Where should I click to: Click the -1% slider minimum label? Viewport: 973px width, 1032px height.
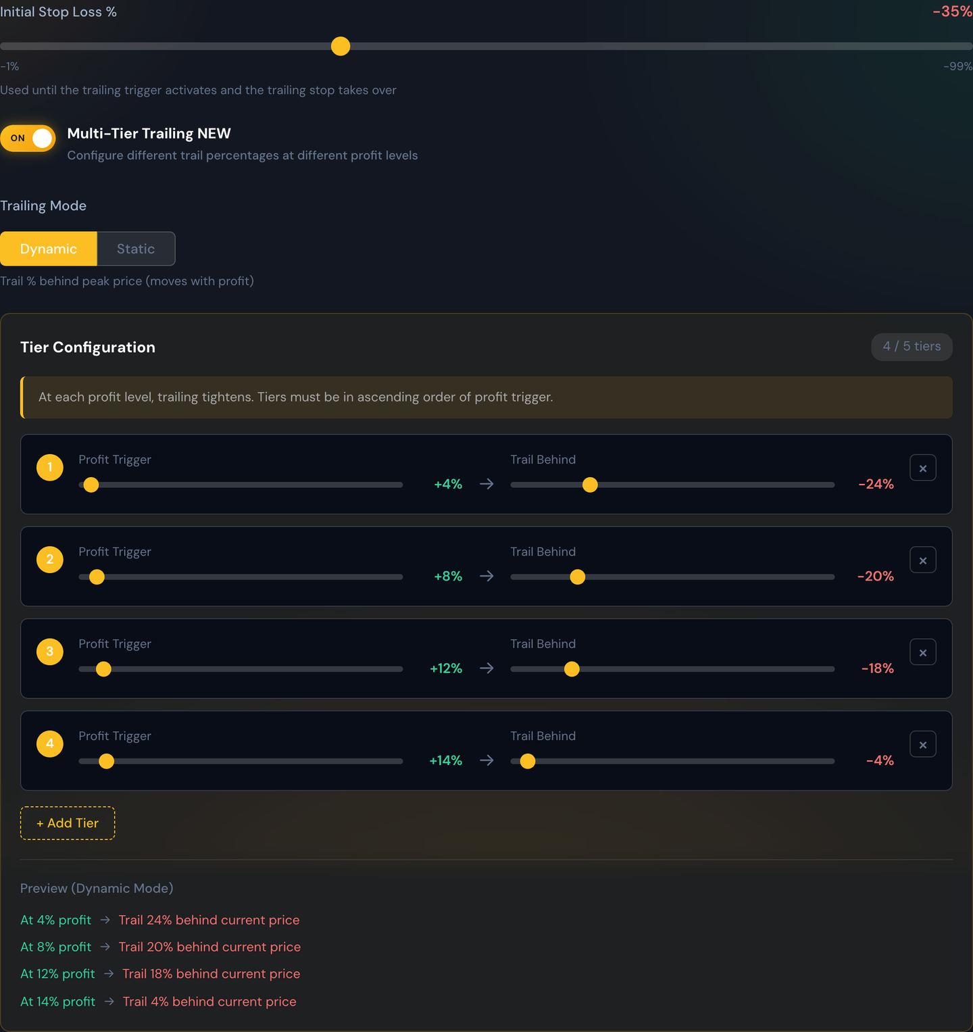point(9,66)
